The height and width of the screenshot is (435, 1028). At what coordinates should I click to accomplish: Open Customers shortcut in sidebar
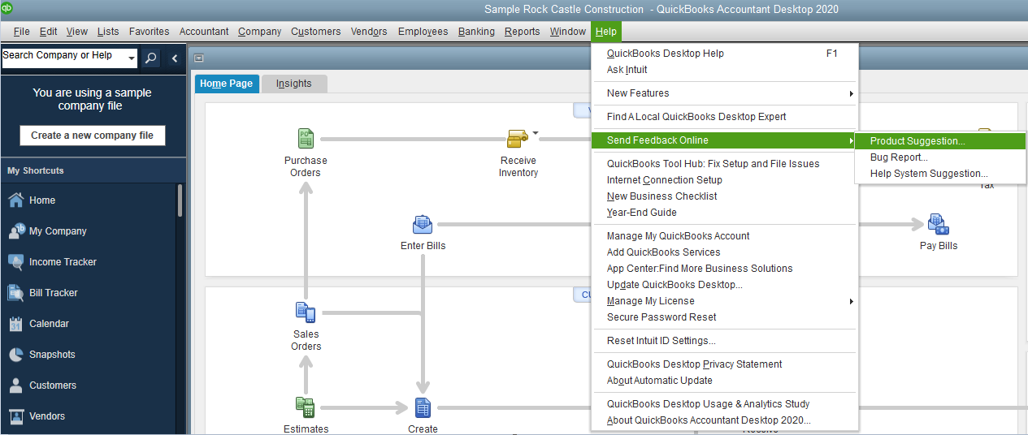[x=53, y=385]
